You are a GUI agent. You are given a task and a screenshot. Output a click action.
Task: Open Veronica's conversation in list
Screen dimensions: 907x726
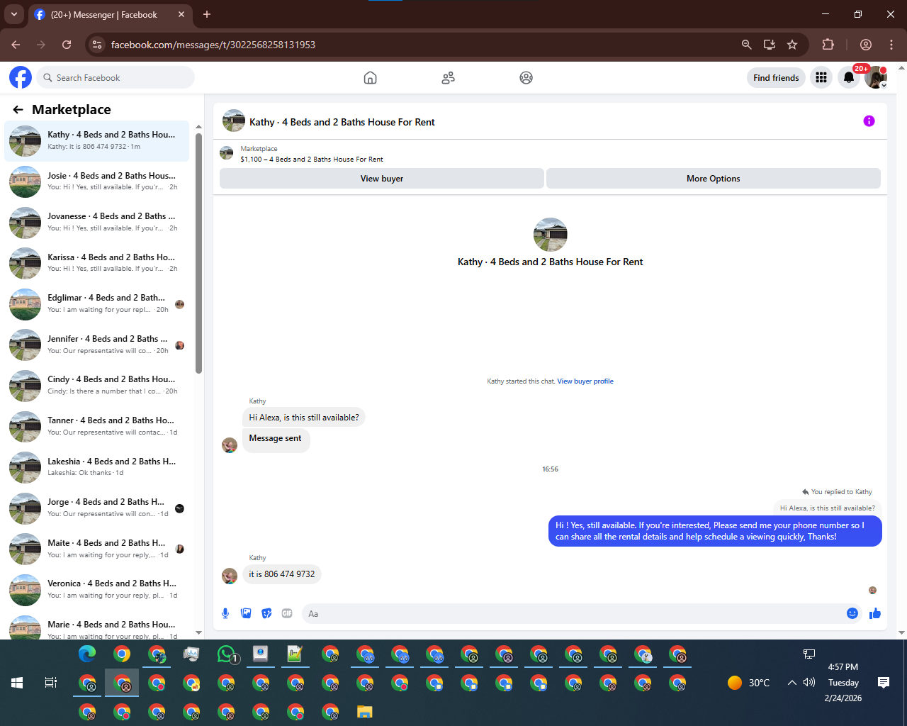97,590
